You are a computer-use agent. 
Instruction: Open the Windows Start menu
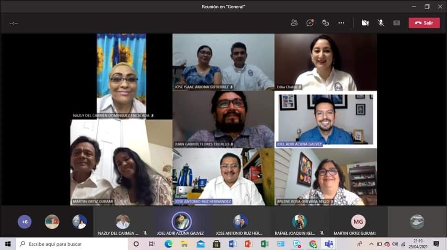pos(8,244)
